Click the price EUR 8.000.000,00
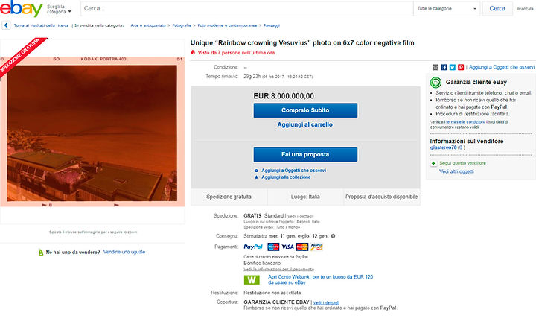 pos(284,96)
